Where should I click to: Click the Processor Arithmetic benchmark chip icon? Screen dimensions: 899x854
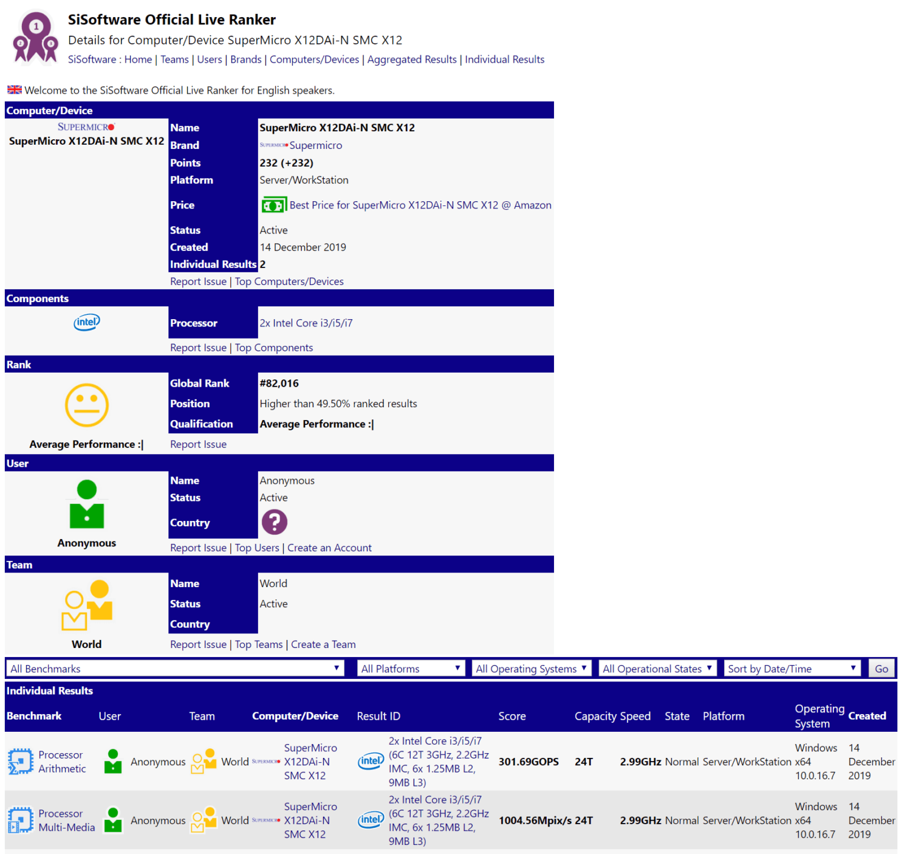(x=21, y=762)
